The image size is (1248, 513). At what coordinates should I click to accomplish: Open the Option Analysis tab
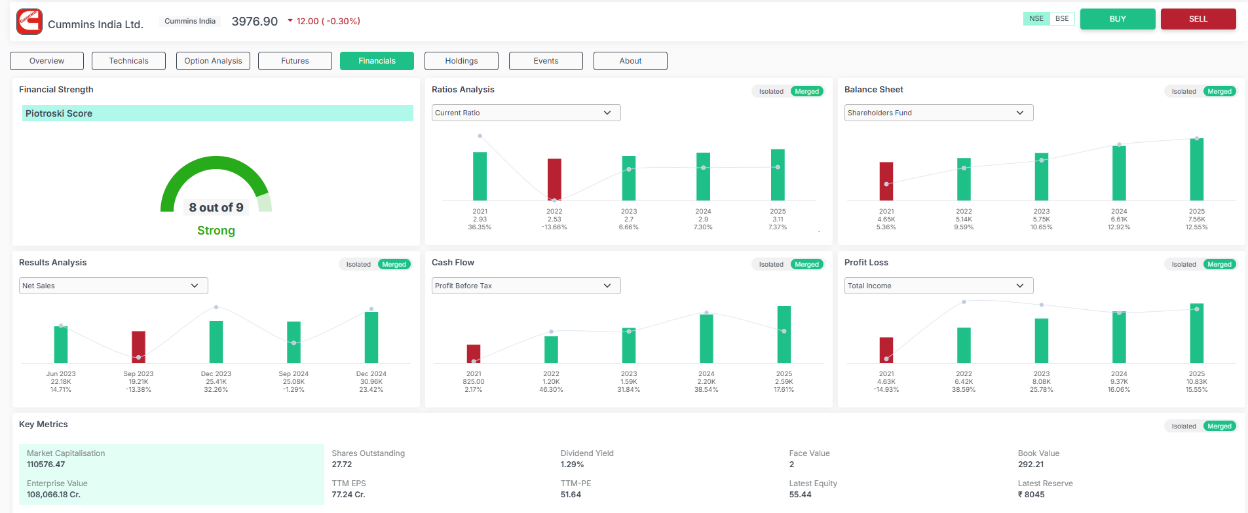click(213, 61)
